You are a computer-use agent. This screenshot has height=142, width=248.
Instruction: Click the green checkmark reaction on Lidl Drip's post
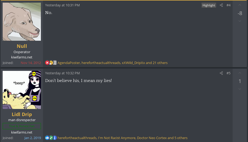[51, 138]
